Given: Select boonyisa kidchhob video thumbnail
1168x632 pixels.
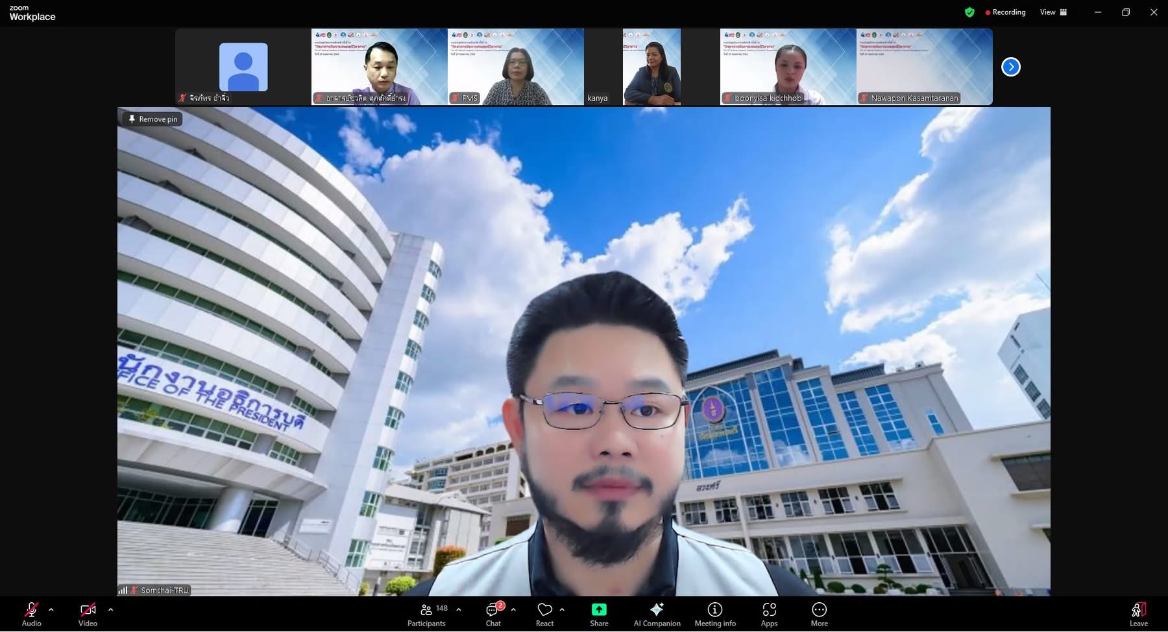Looking at the screenshot, I should (788, 67).
